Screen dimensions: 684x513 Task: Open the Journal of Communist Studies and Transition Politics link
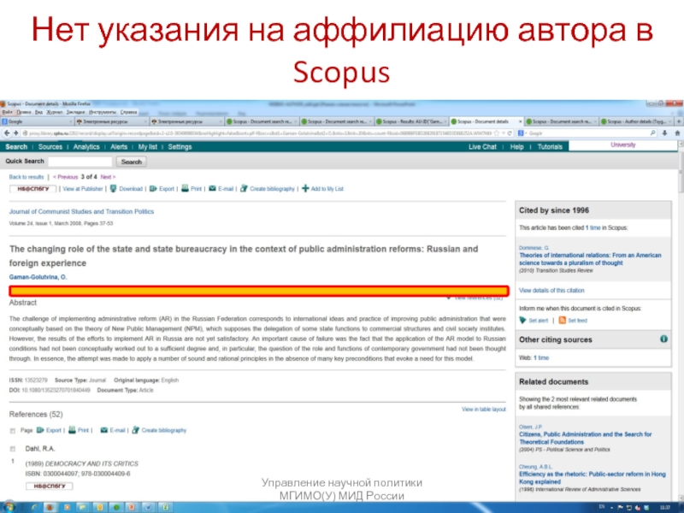coord(81,211)
